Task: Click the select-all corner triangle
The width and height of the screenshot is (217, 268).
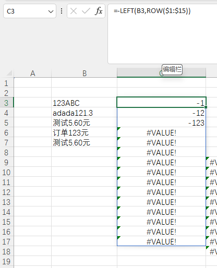Action: (x=9, y=73)
